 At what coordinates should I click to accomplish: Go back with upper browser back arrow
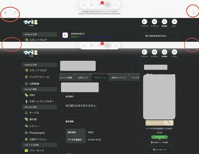pos(5,13)
